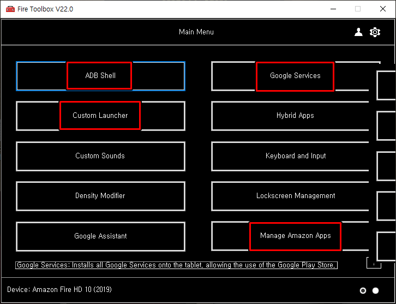Open the ADB Shell tool

[100, 76]
